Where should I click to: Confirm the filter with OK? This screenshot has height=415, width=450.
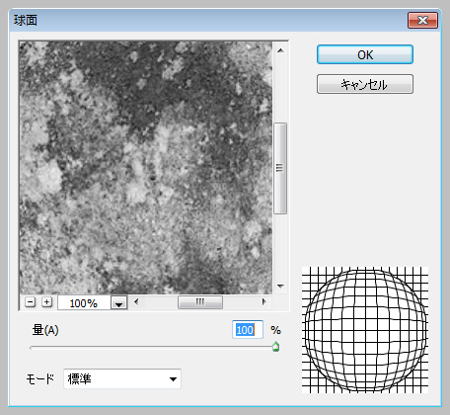pos(365,54)
